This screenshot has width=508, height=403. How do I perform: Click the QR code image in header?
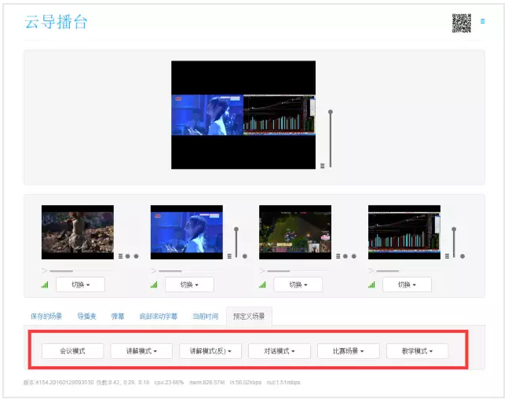[462, 23]
